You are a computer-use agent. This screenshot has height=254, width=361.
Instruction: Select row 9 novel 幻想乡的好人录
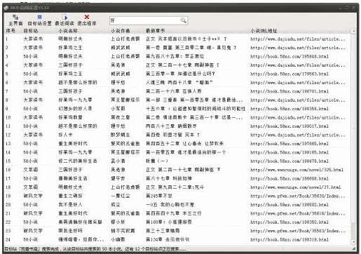(75, 109)
